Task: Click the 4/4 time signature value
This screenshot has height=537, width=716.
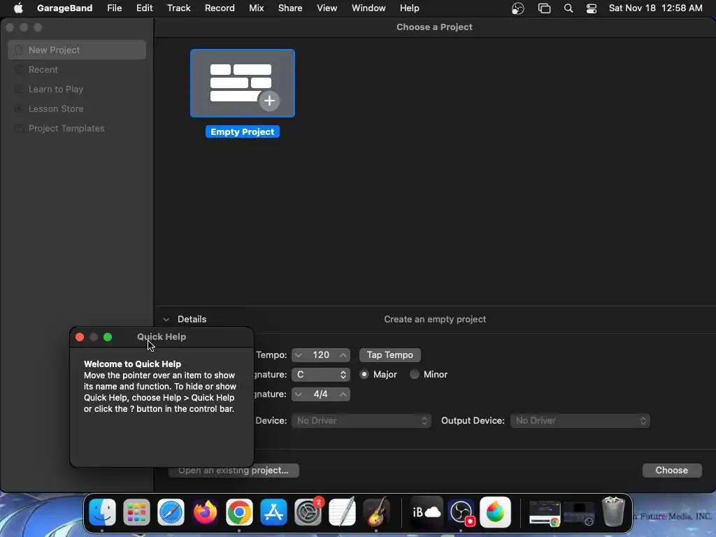Action: pyautogui.click(x=320, y=394)
